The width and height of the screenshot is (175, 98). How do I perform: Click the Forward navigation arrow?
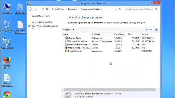pos(35,9)
